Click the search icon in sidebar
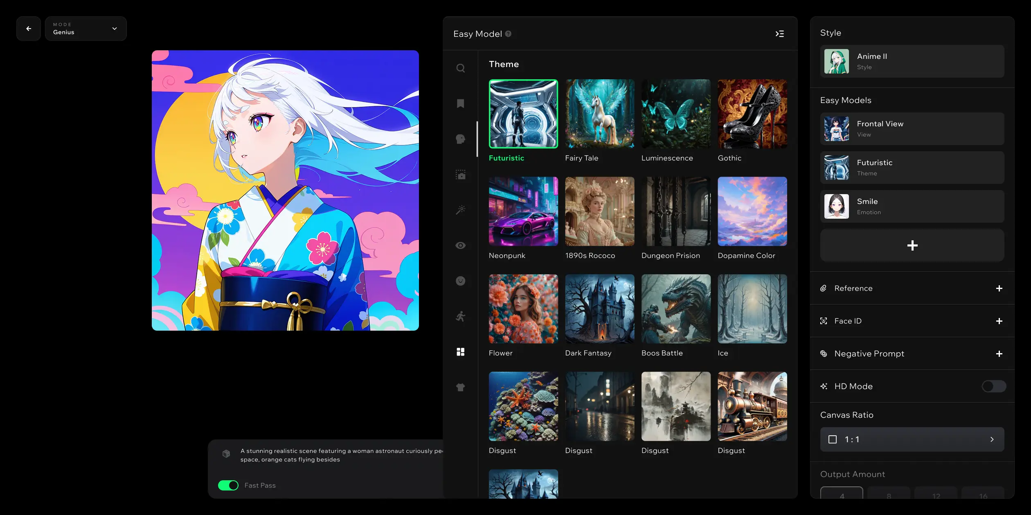 pyautogui.click(x=461, y=68)
